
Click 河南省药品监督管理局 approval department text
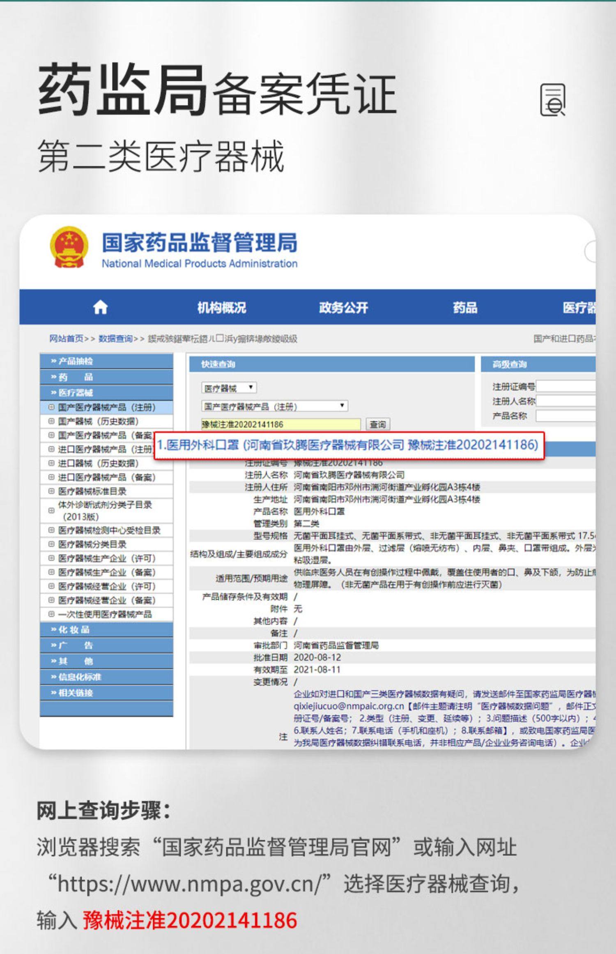pyautogui.click(x=336, y=645)
